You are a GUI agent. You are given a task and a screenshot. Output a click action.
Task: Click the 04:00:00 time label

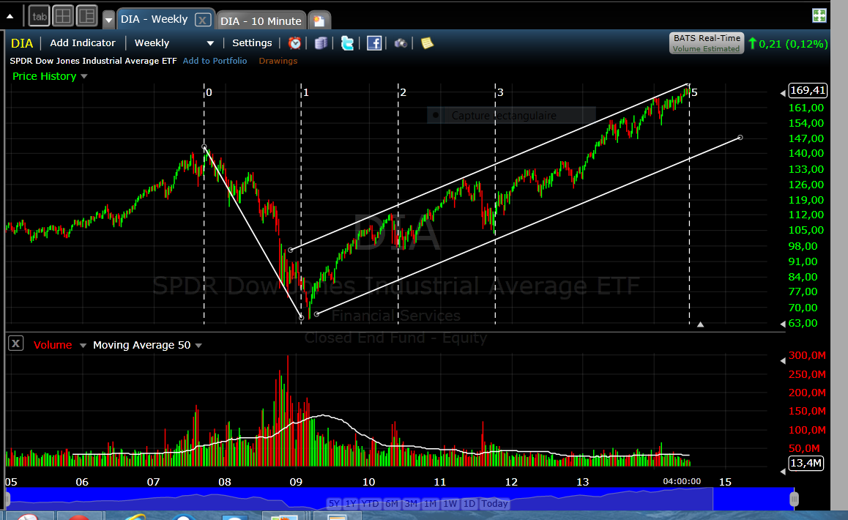(682, 481)
